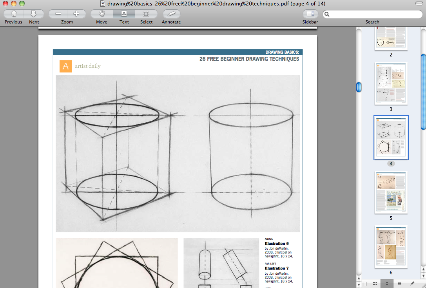Click the 'FAR LEFT' caption label
Screen dimensions: 426x288
(270, 264)
